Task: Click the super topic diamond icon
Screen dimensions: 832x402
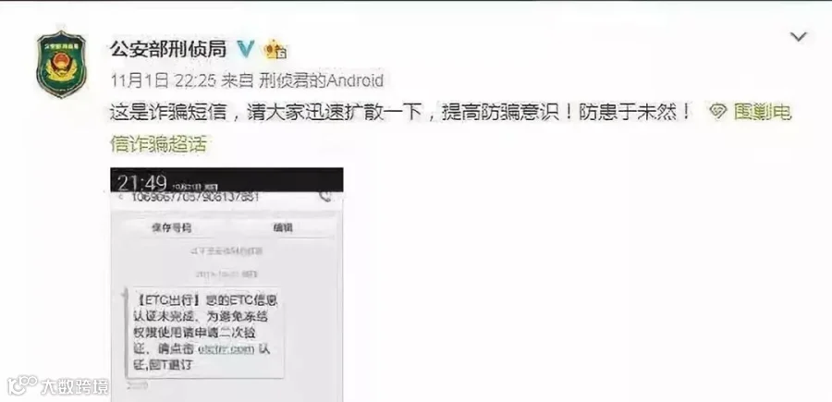Action: point(718,112)
